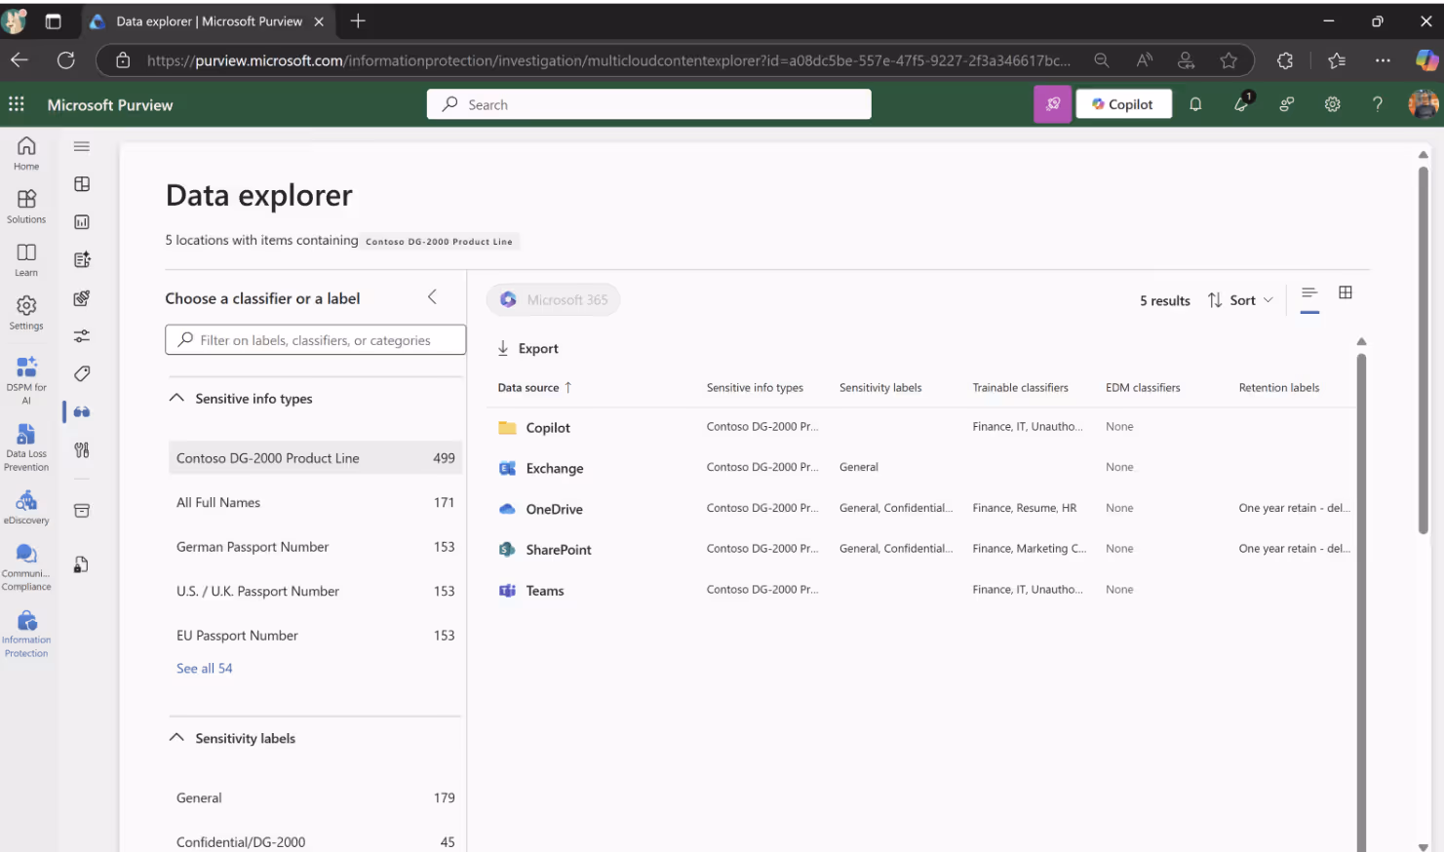This screenshot has height=852, width=1444.
Task: Click the See all 54 link
Action: click(x=204, y=668)
